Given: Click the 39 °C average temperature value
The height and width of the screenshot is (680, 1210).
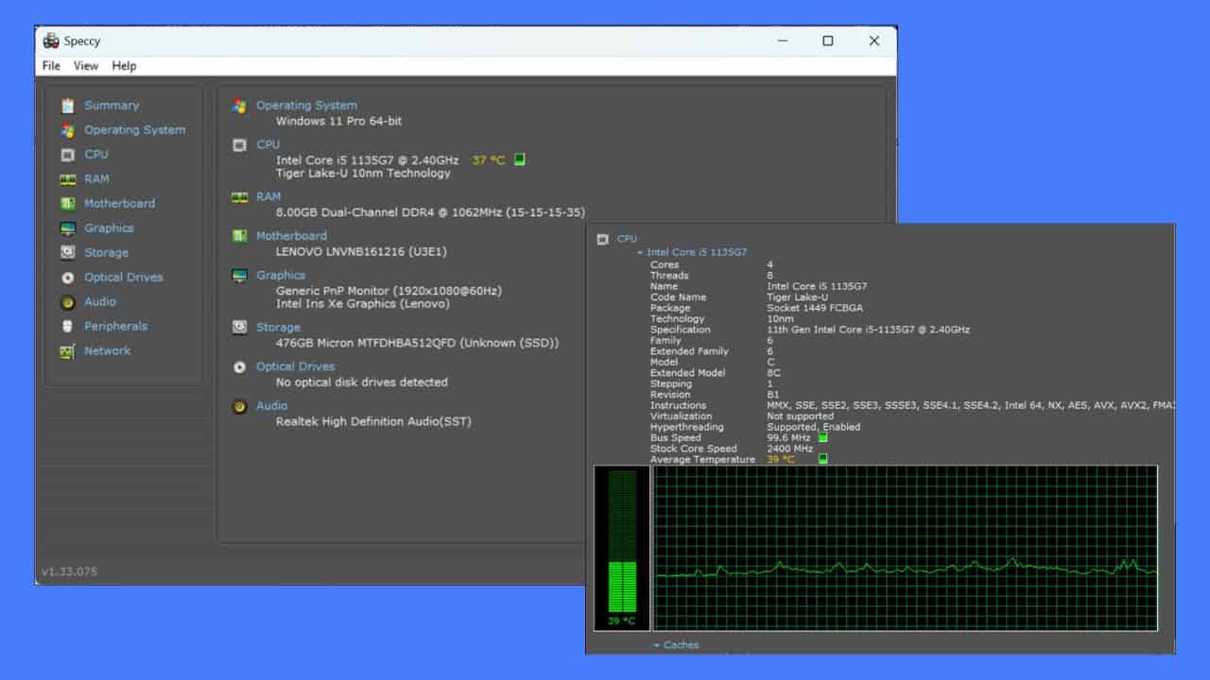Looking at the screenshot, I should coord(781,460).
